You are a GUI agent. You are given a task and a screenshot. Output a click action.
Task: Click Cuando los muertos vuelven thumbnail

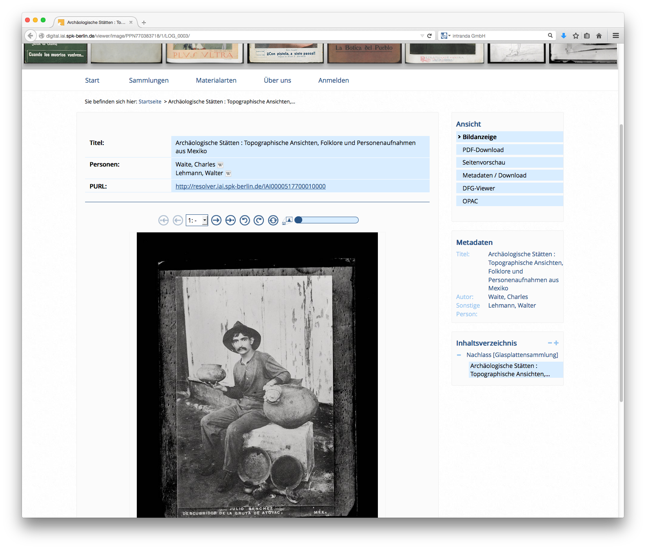click(x=56, y=53)
